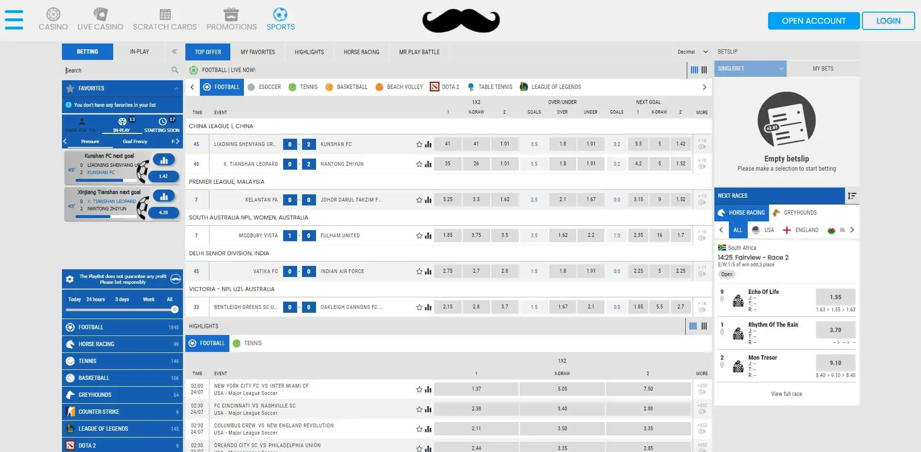Favorite the Modbury Vista match star

419,236
